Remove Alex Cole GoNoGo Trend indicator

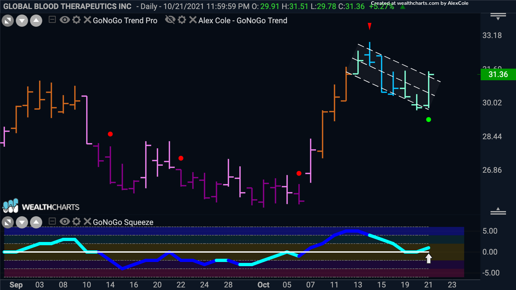(x=193, y=20)
